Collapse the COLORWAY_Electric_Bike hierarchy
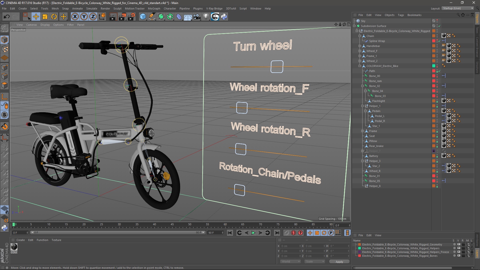 tap(360, 66)
